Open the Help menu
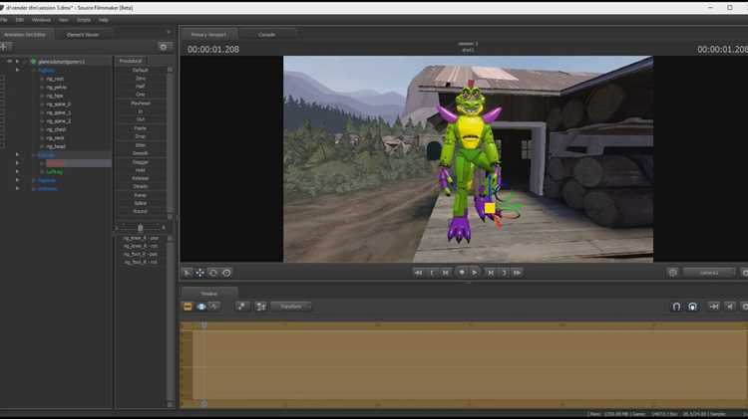The height and width of the screenshot is (419, 748). 103,20
